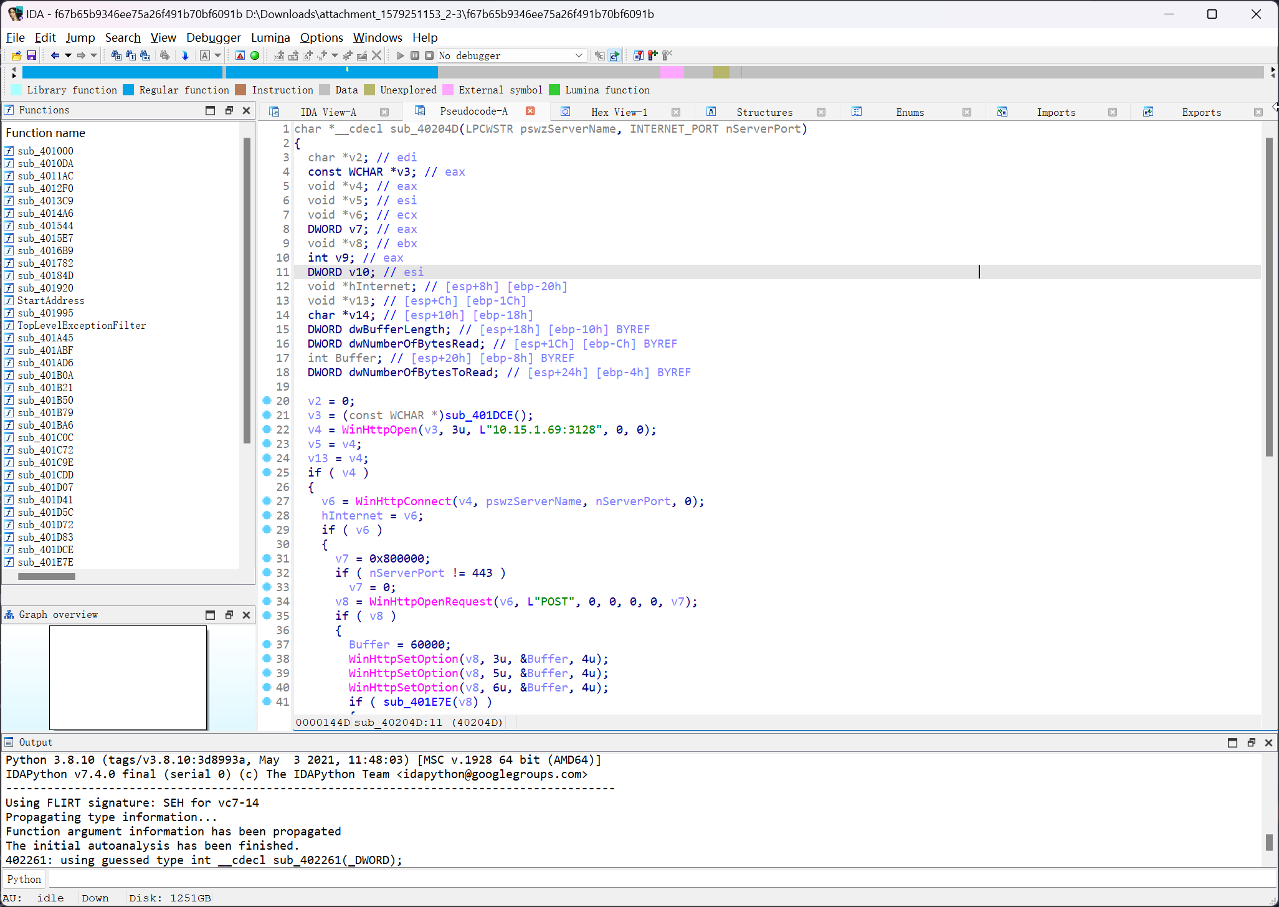
Task: Click the Library function legend color swatch
Action: (17, 90)
